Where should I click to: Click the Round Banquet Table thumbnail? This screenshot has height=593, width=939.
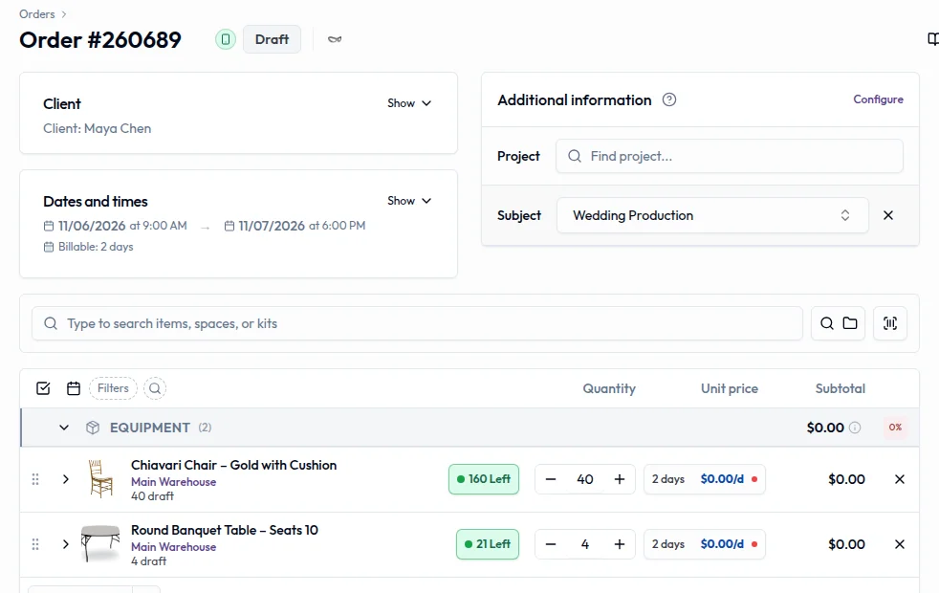(x=100, y=543)
